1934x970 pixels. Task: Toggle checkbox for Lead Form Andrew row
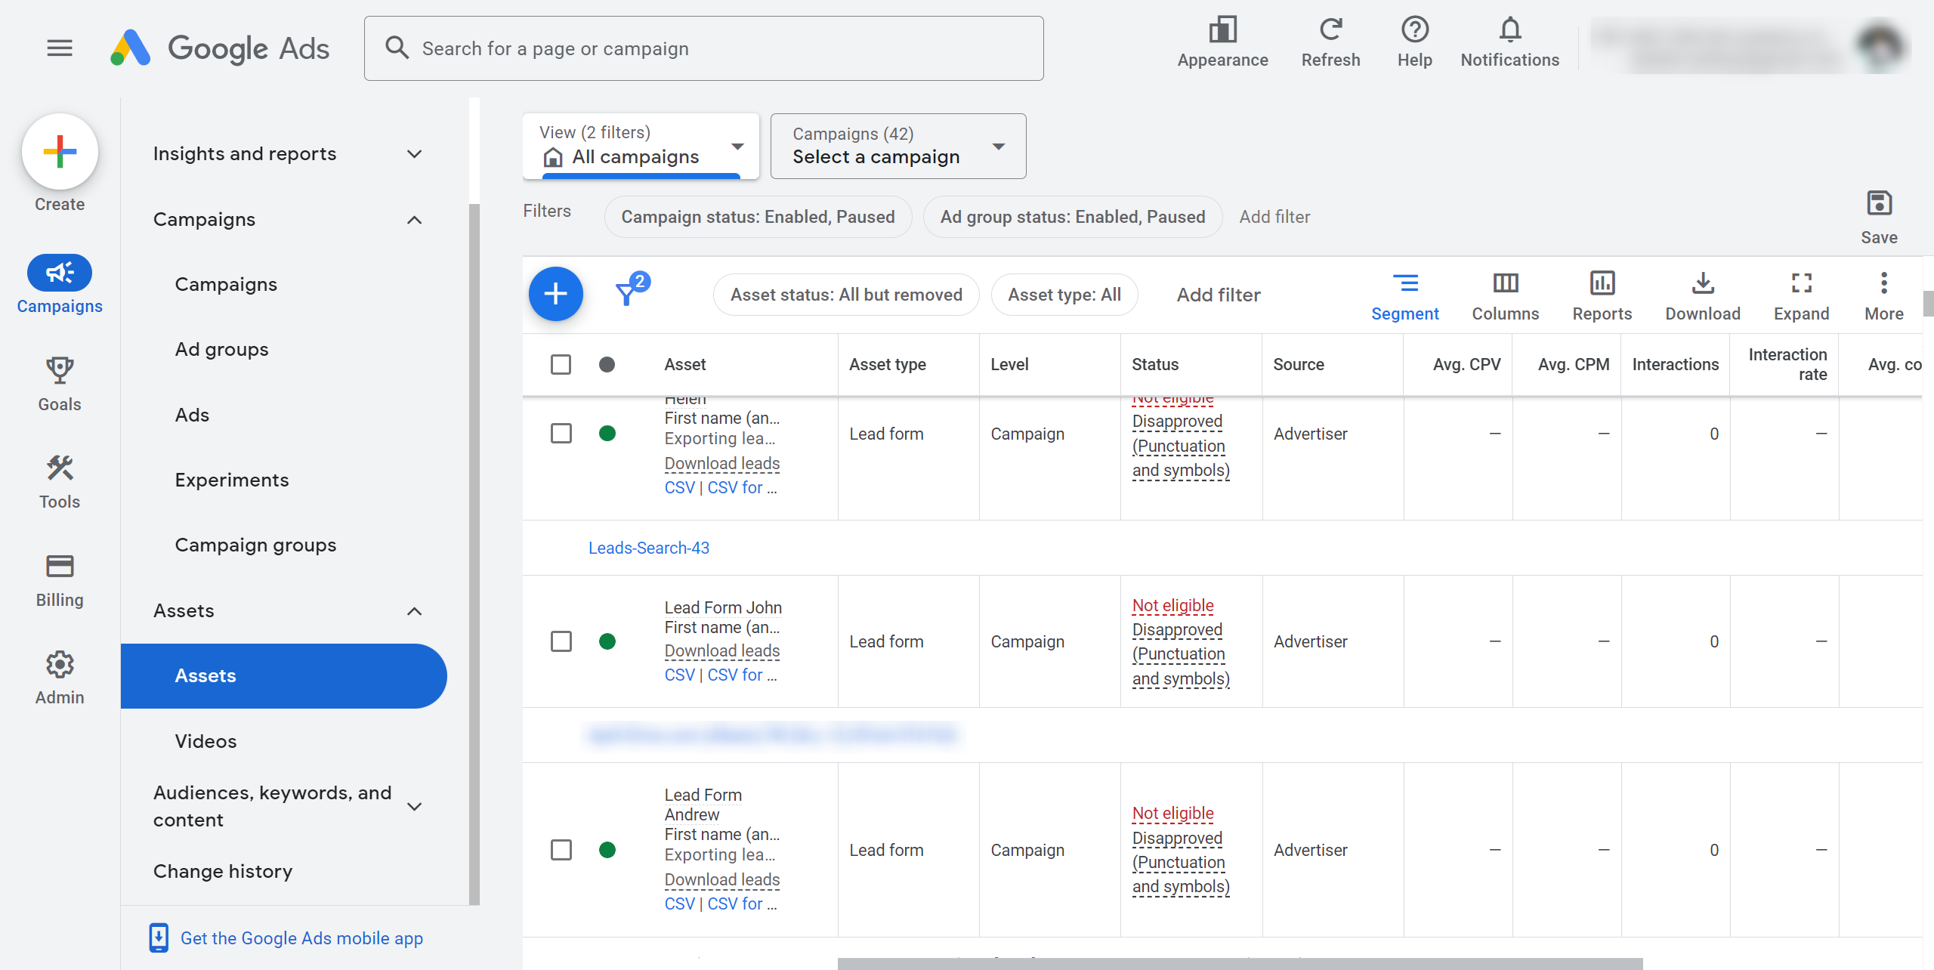coord(561,849)
